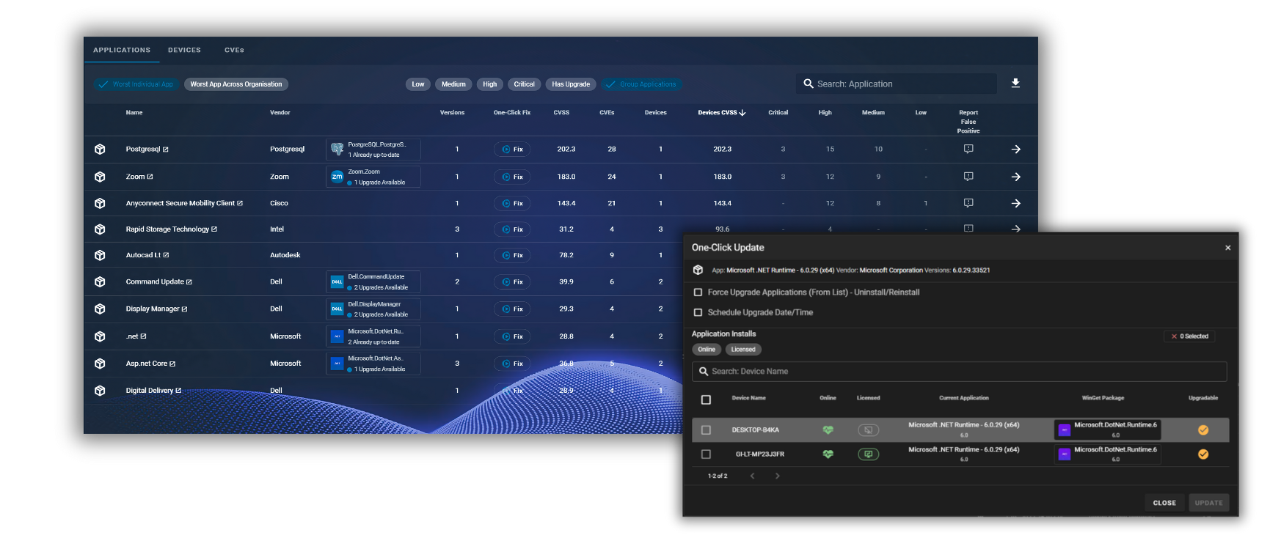1281x538 pixels.
Task: Report false positive for Zoom
Action: 968,177
